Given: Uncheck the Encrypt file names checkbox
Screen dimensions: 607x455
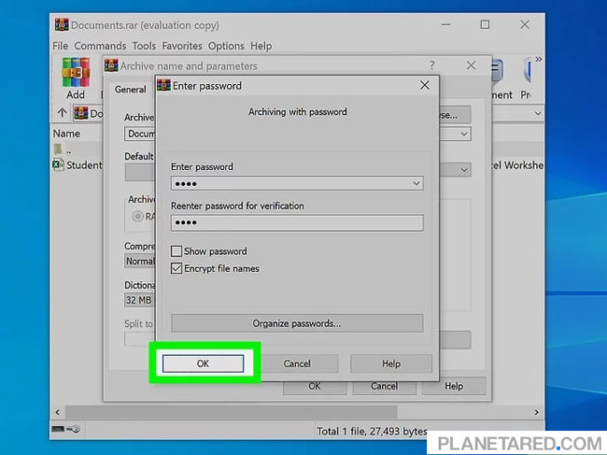Looking at the screenshot, I should click(177, 268).
